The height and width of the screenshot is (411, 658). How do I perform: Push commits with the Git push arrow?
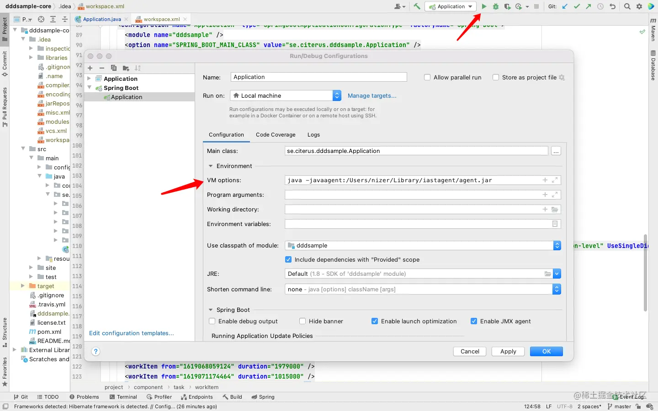pos(589,6)
